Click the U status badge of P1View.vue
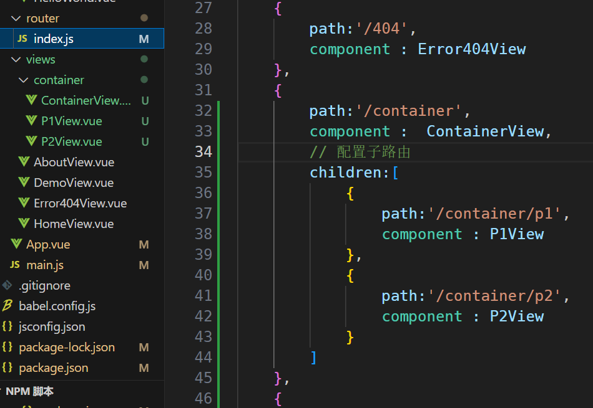593x408 pixels. 145,121
